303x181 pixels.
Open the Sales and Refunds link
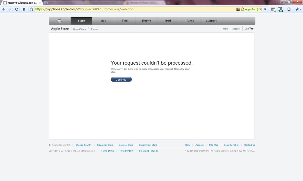(x=148, y=151)
